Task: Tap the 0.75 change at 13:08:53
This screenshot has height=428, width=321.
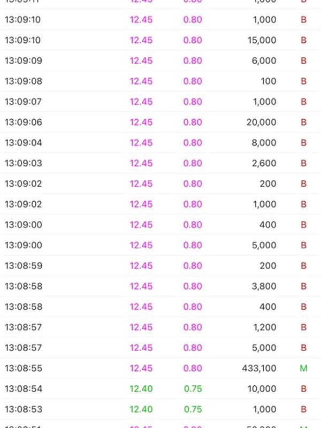Action: [193, 409]
